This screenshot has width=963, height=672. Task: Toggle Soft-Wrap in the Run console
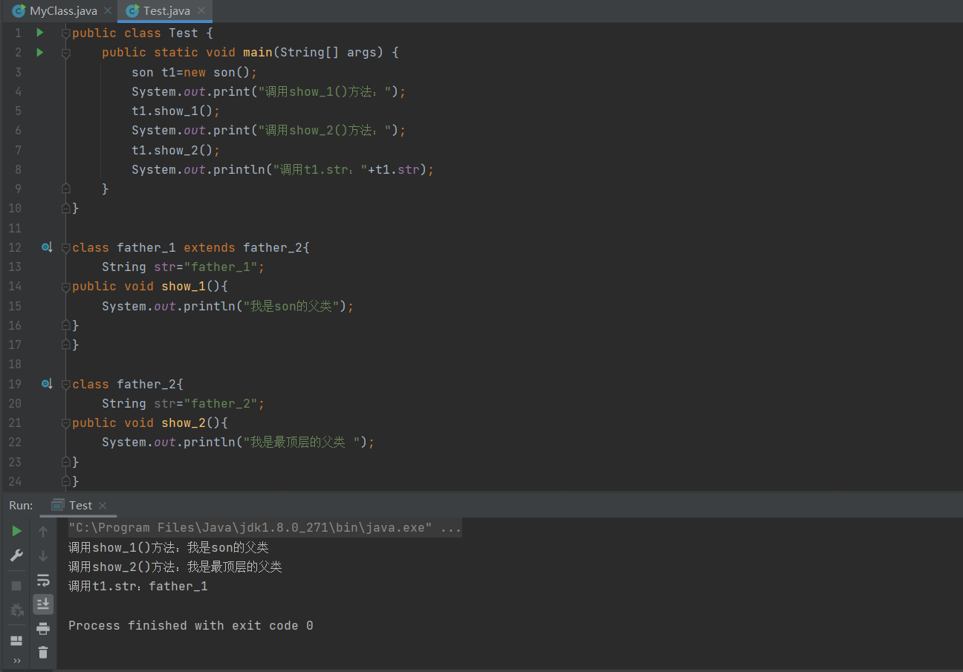[43, 580]
